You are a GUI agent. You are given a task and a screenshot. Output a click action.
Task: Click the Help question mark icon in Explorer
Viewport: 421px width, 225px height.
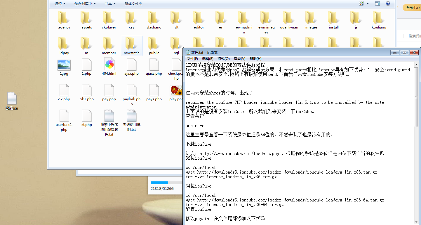tap(388, 3)
